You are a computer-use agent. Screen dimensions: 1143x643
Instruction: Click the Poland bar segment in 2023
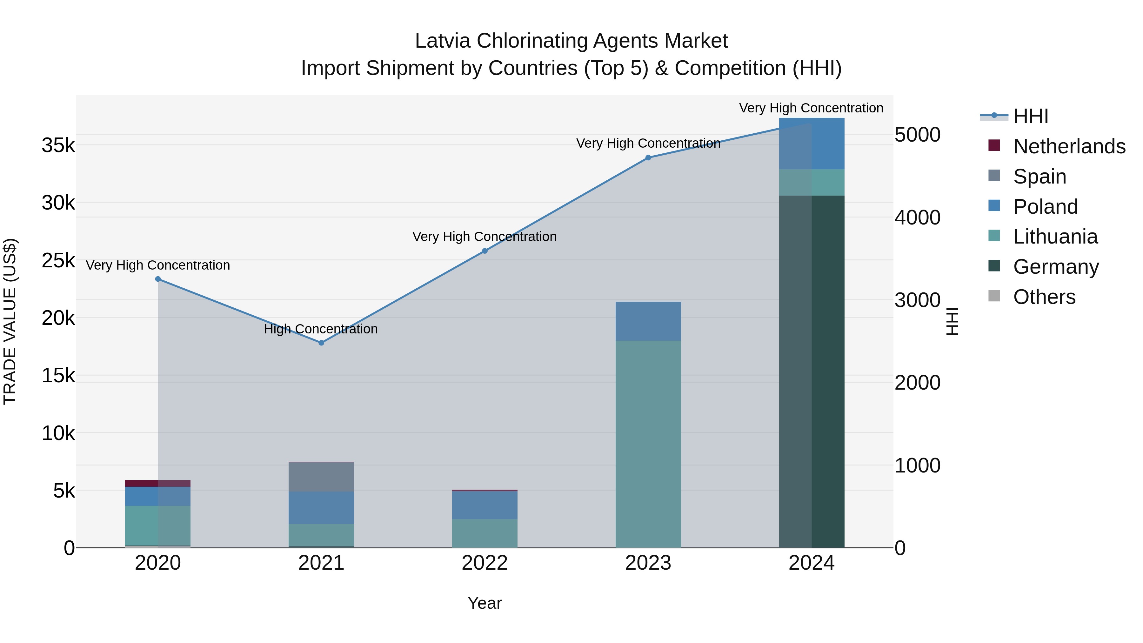click(648, 321)
